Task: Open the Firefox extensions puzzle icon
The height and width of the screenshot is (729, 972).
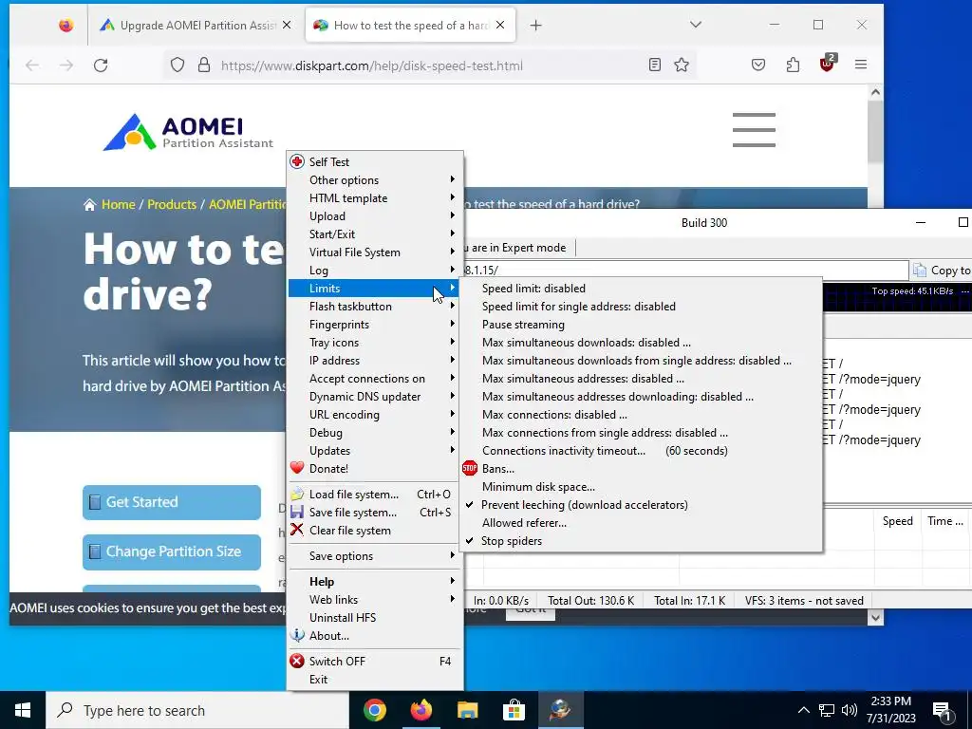Action: point(793,65)
